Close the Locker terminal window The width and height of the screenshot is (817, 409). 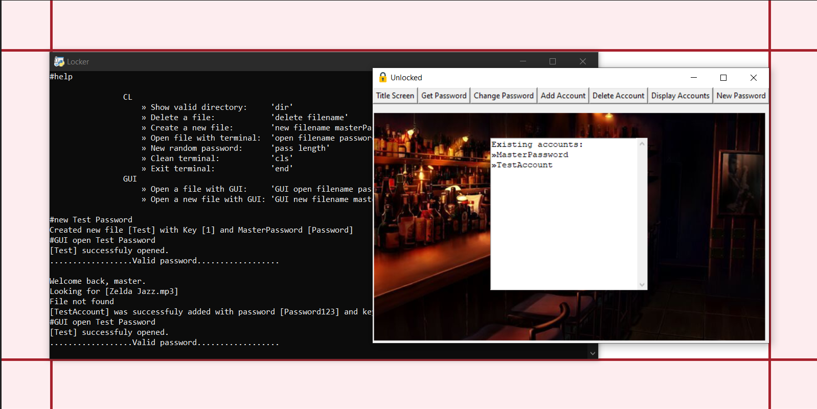tap(583, 61)
